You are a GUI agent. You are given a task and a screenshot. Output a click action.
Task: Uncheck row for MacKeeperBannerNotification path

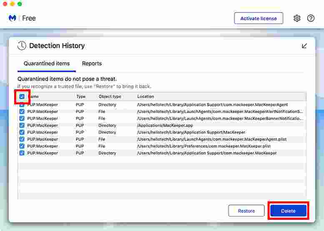pyautogui.click(x=22, y=118)
